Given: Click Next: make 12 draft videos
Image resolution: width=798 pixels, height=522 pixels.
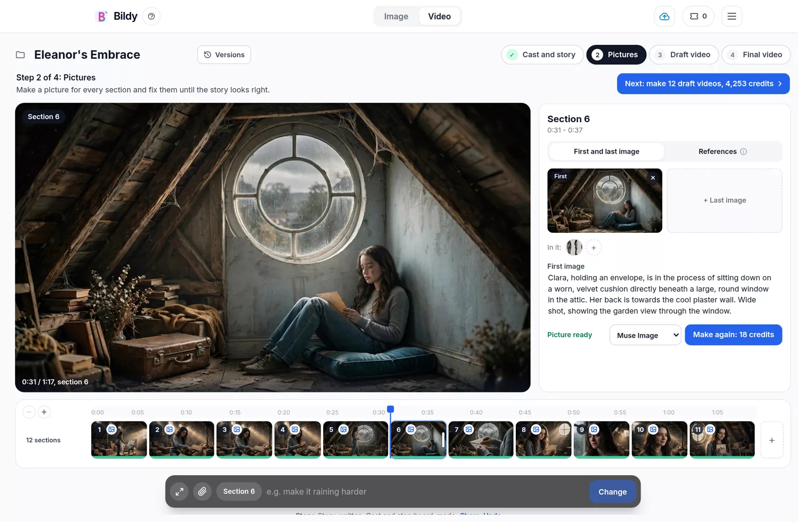Looking at the screenshot, I should point(703,84).
